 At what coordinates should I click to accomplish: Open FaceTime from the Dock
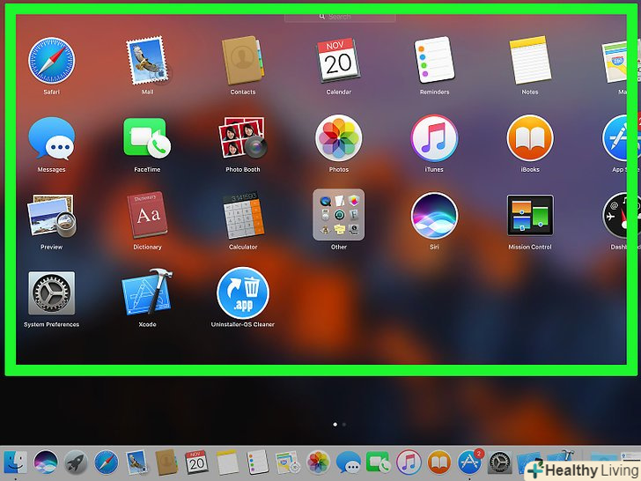coord(379,462)
